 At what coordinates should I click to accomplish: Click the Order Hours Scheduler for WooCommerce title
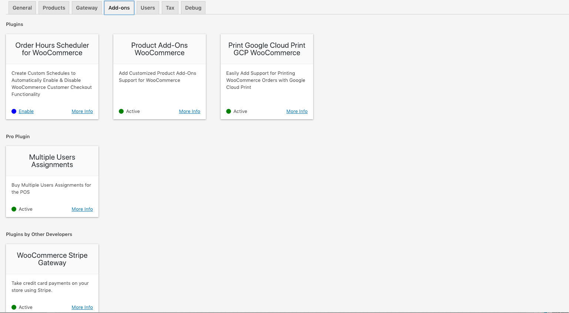pyautogui.click(x=52, y=49)
